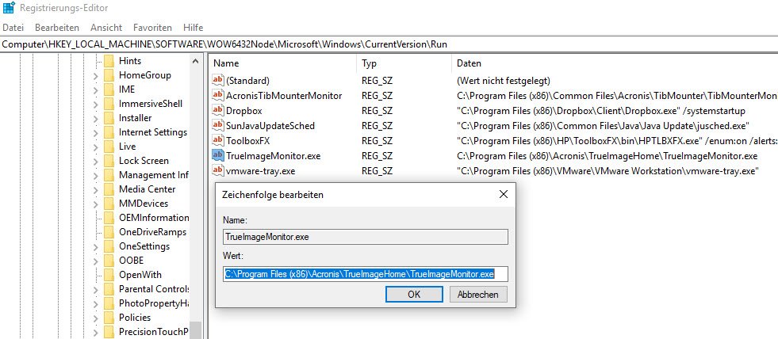Click the AcronisTibMounterMonitor value name
Viewport: 778px width, 339px height.
[x=284, y=95]
